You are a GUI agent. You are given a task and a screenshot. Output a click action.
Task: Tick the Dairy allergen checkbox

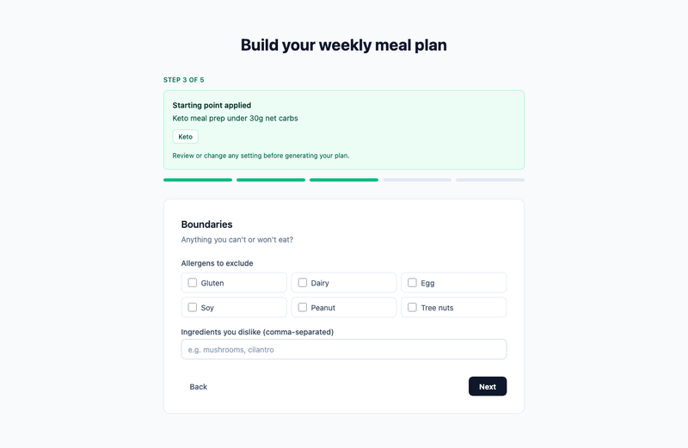pyautogui.click(x=303, y=283)
